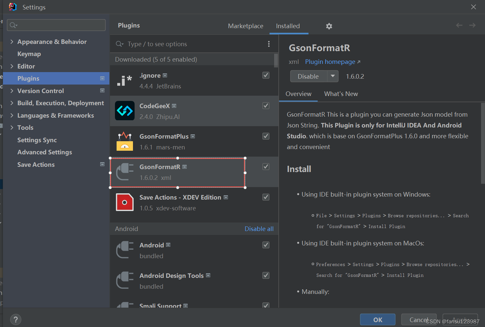Click the CodeGeeX plugin logo
This screenshot has height=327, width=485.
coord(125,111)
